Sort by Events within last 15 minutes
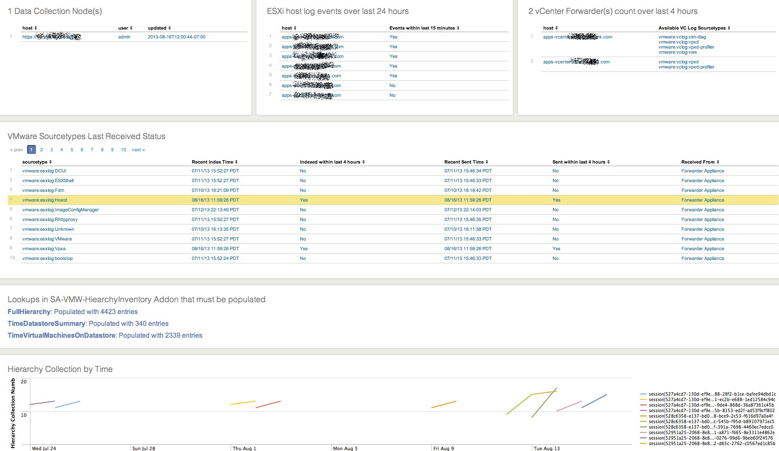Viewport: 779px width, 451px height. 424,28
